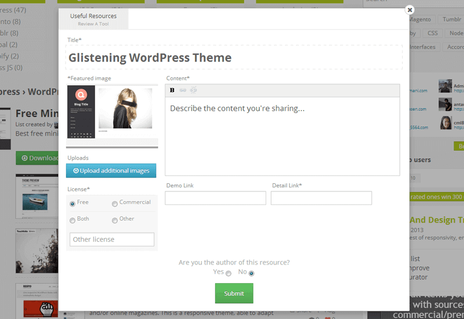Choose the Other license radio button

click(114, 220)
